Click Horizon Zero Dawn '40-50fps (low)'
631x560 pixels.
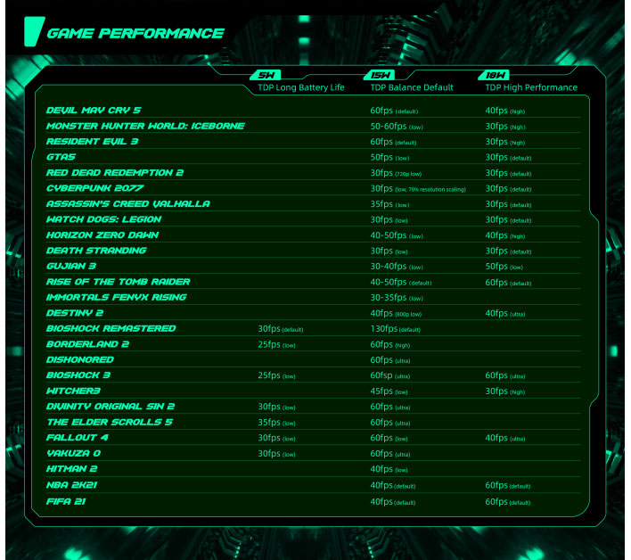(397, 235)
